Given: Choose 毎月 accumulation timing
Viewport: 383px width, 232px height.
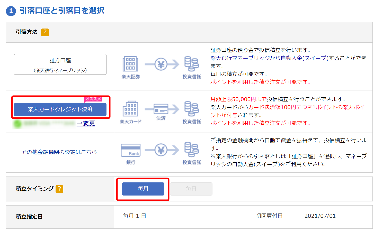Looking at the screenshot, I should (143, 189).
